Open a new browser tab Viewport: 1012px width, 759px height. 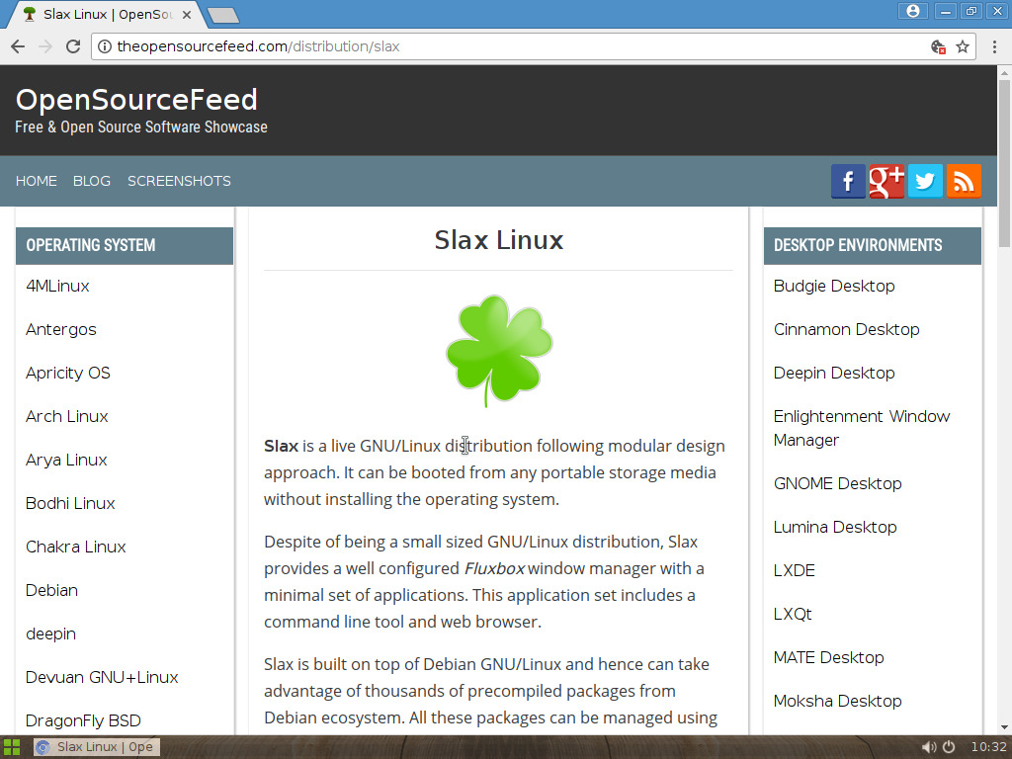click(x=221, y=15)
